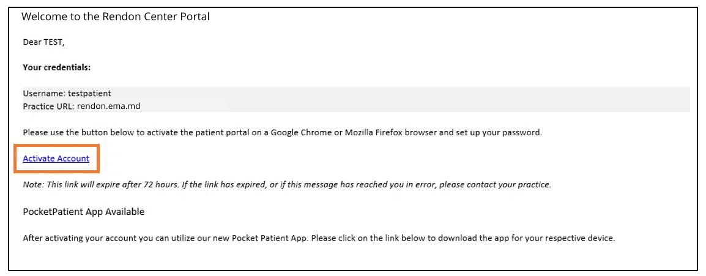The width and height of the screenshot is (706, 276).
Task: Select the Practice URL label
Action: [48, 106]
